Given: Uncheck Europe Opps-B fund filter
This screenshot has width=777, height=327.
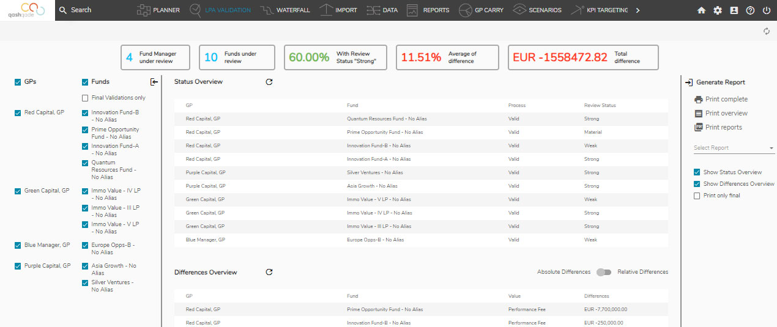Looking at the screenshot, I should point(85,245).
